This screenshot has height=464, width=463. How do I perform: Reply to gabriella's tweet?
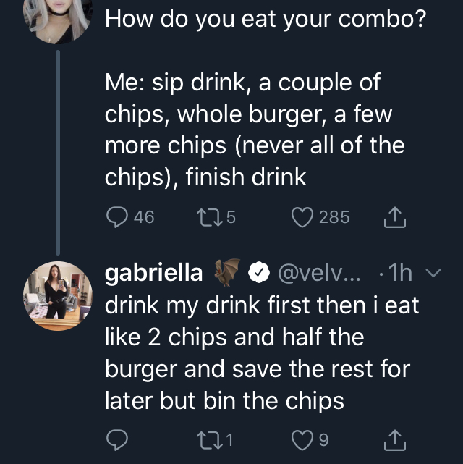[x=117, y=439]
